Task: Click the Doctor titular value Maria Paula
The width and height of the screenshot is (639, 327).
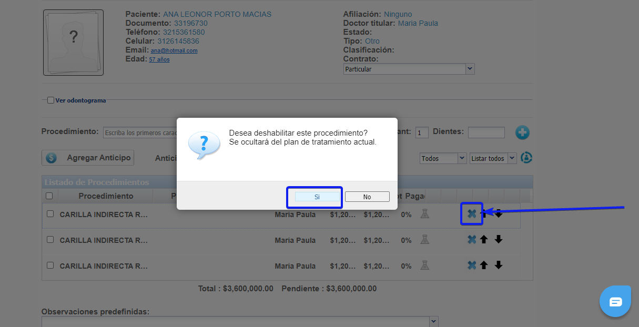Action: tap(418, 23)
